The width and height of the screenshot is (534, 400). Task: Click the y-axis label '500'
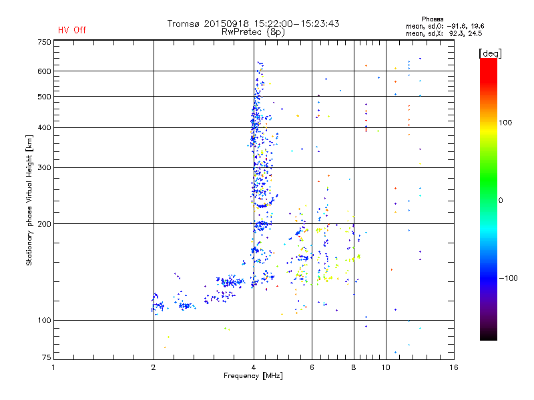point(44,97)
